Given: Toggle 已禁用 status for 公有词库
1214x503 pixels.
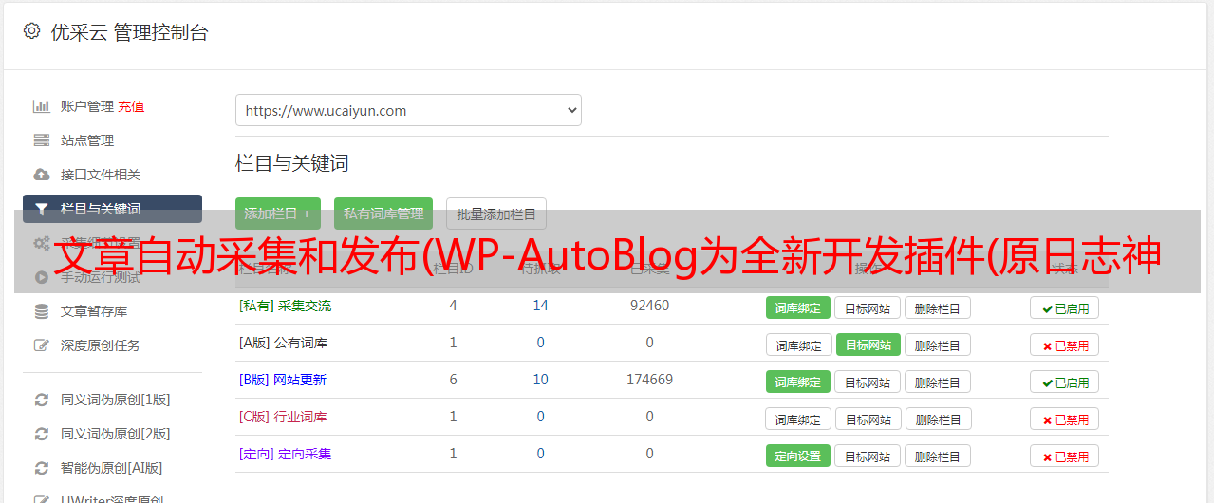Looking at the screenshot, I should coord(1065,345).
